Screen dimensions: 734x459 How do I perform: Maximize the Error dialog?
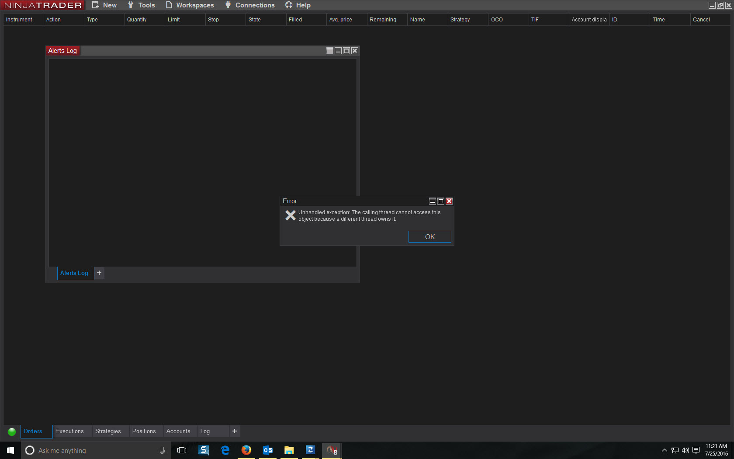coord(441,201)
